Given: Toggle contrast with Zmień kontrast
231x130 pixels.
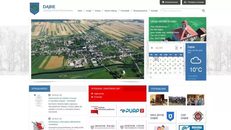Looking at the screenshot, I should [x=170, y=2].
